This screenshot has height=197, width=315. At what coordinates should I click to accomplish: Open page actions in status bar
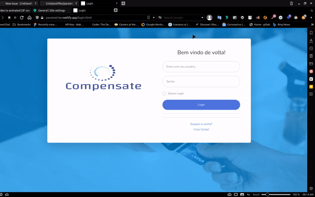tap(248, 194)
